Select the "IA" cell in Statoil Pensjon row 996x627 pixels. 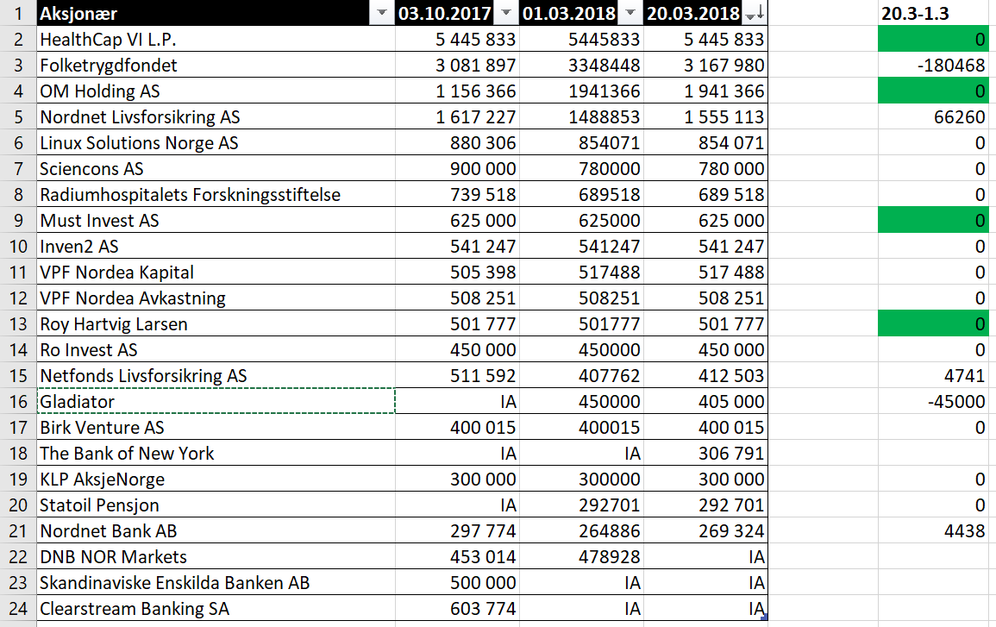(457, 505)
